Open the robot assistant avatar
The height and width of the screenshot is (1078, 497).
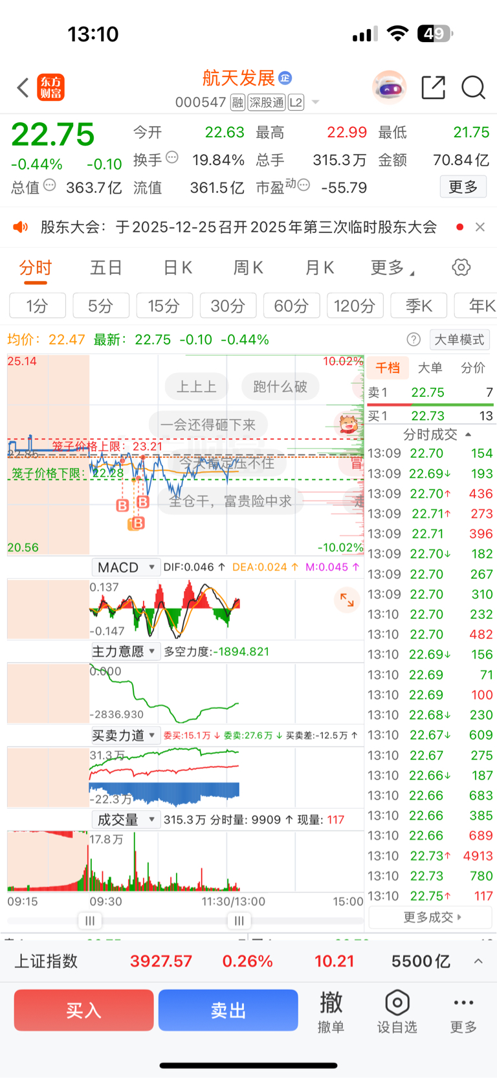pos(390,87)
